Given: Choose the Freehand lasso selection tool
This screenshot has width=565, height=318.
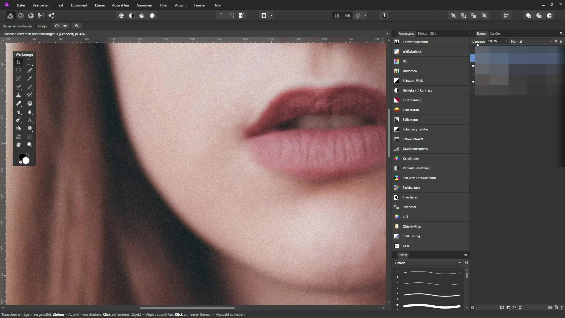Looking at the screenshot, I should 19,70.
